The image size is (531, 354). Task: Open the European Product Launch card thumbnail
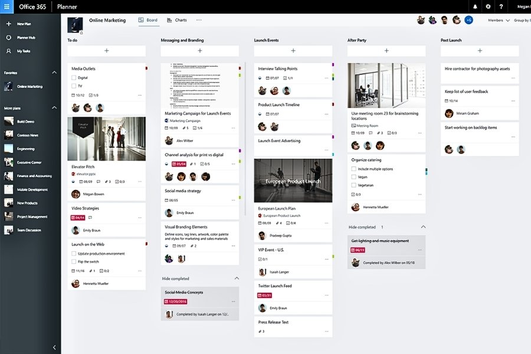point(293,180)
